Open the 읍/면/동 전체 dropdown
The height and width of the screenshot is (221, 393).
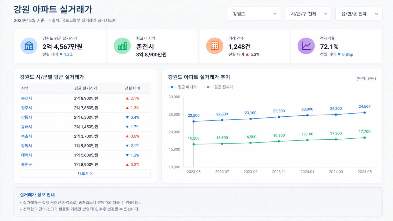359,14
